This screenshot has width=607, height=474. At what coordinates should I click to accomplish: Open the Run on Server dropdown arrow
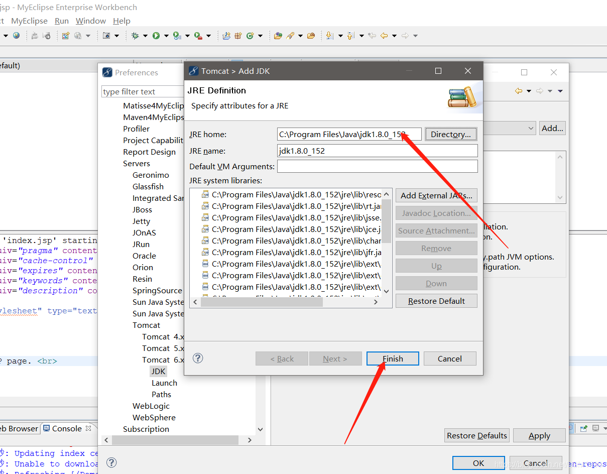click(x=187, y=36)
